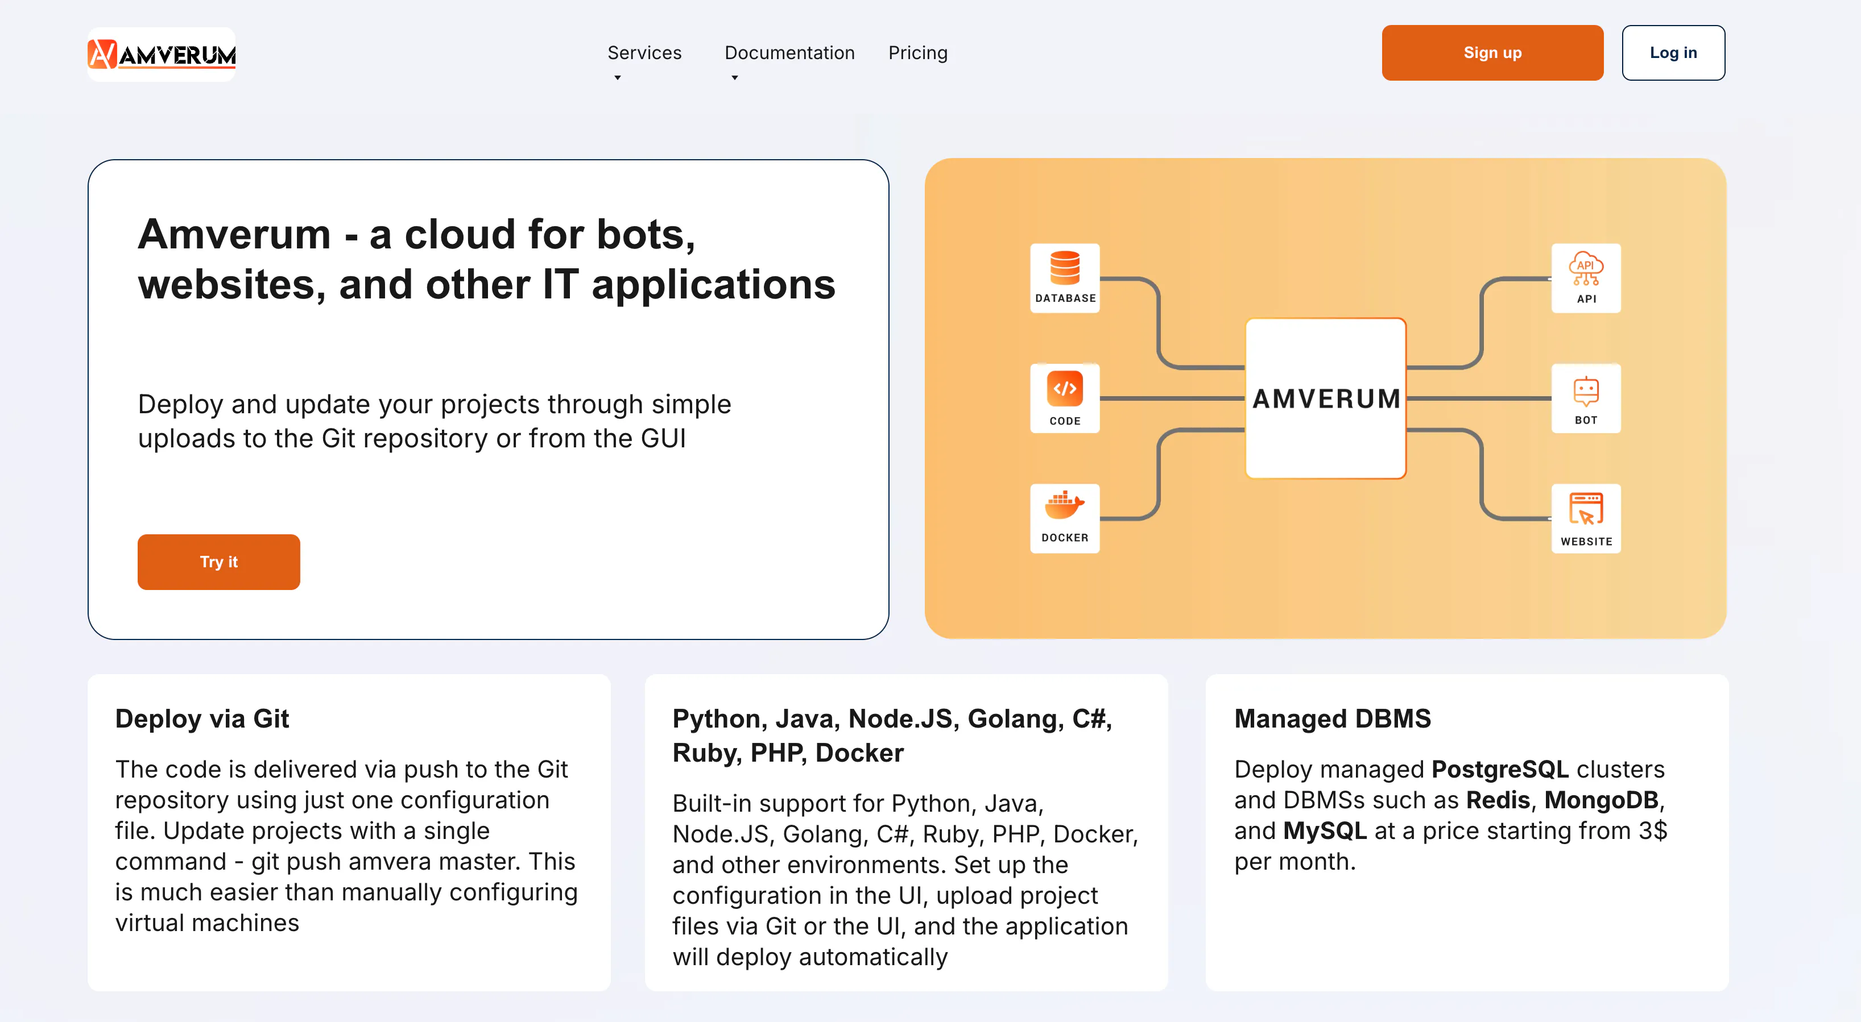Expand the Services dropdown arrow
This screenshot has width=1861, height=1022.
(618, 77)
